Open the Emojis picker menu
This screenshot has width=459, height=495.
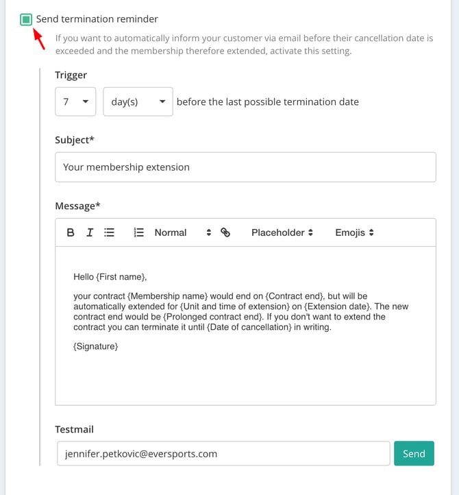(354, 232)
